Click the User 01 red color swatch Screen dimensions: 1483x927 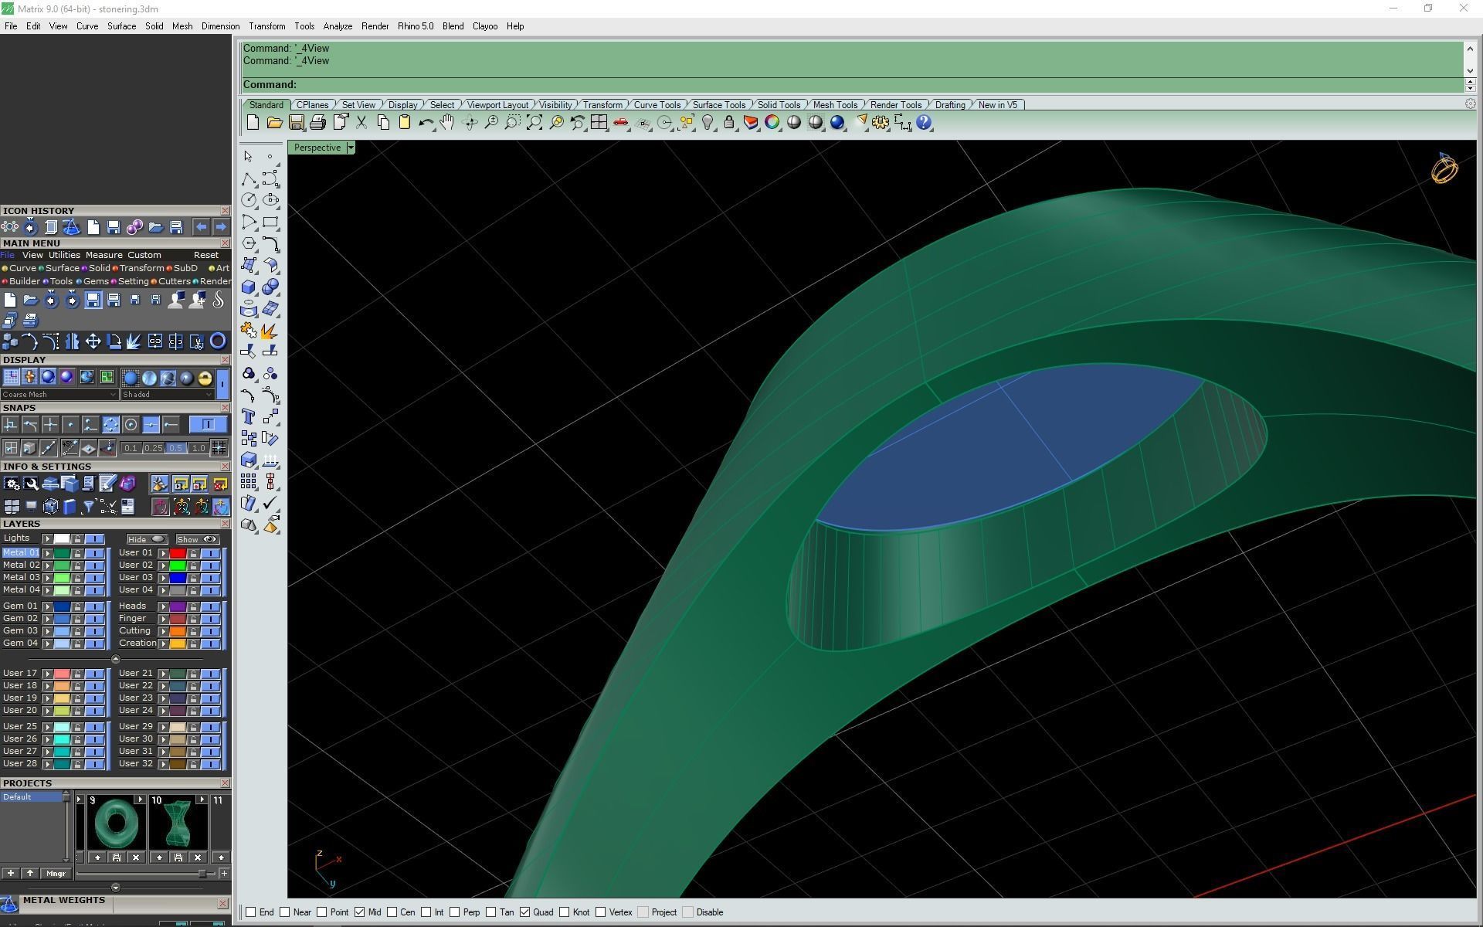click(x=178, y=553)
